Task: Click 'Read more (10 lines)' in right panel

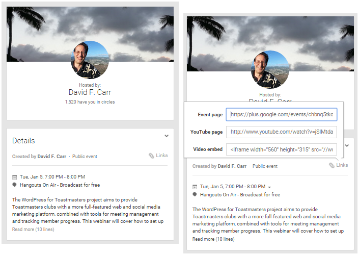Action: 214,239
